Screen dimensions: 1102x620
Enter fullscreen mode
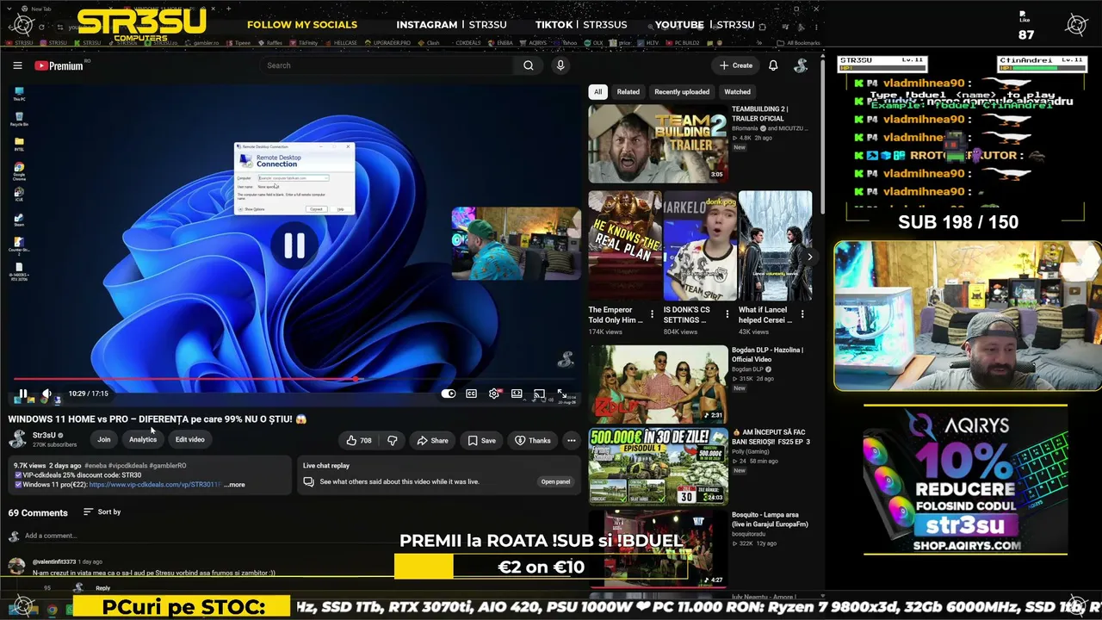point(561,394)
